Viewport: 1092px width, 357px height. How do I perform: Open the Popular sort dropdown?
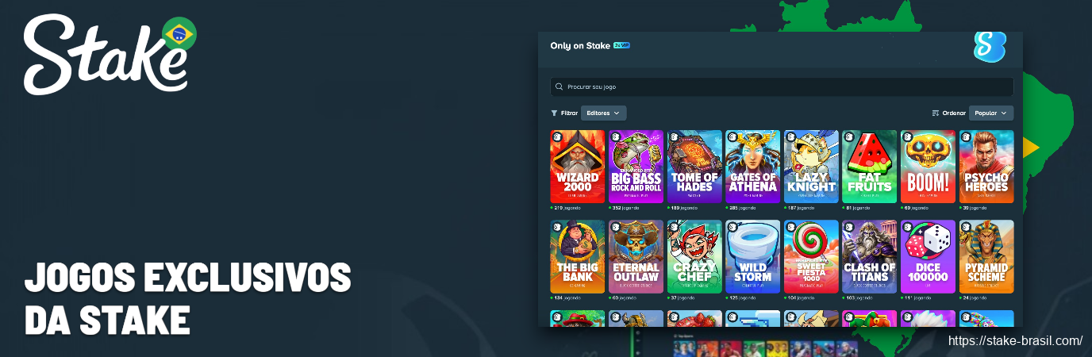point(990,113)
